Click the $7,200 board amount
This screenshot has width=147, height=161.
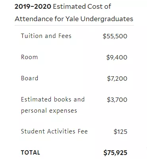[117, 78]
